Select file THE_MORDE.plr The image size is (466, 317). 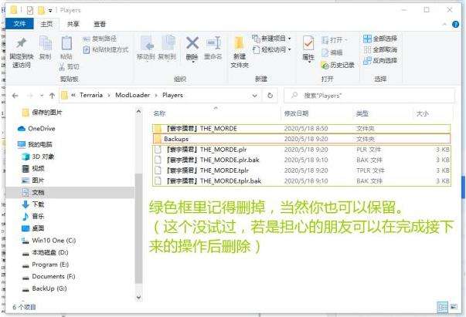click(x=301, y=150)
